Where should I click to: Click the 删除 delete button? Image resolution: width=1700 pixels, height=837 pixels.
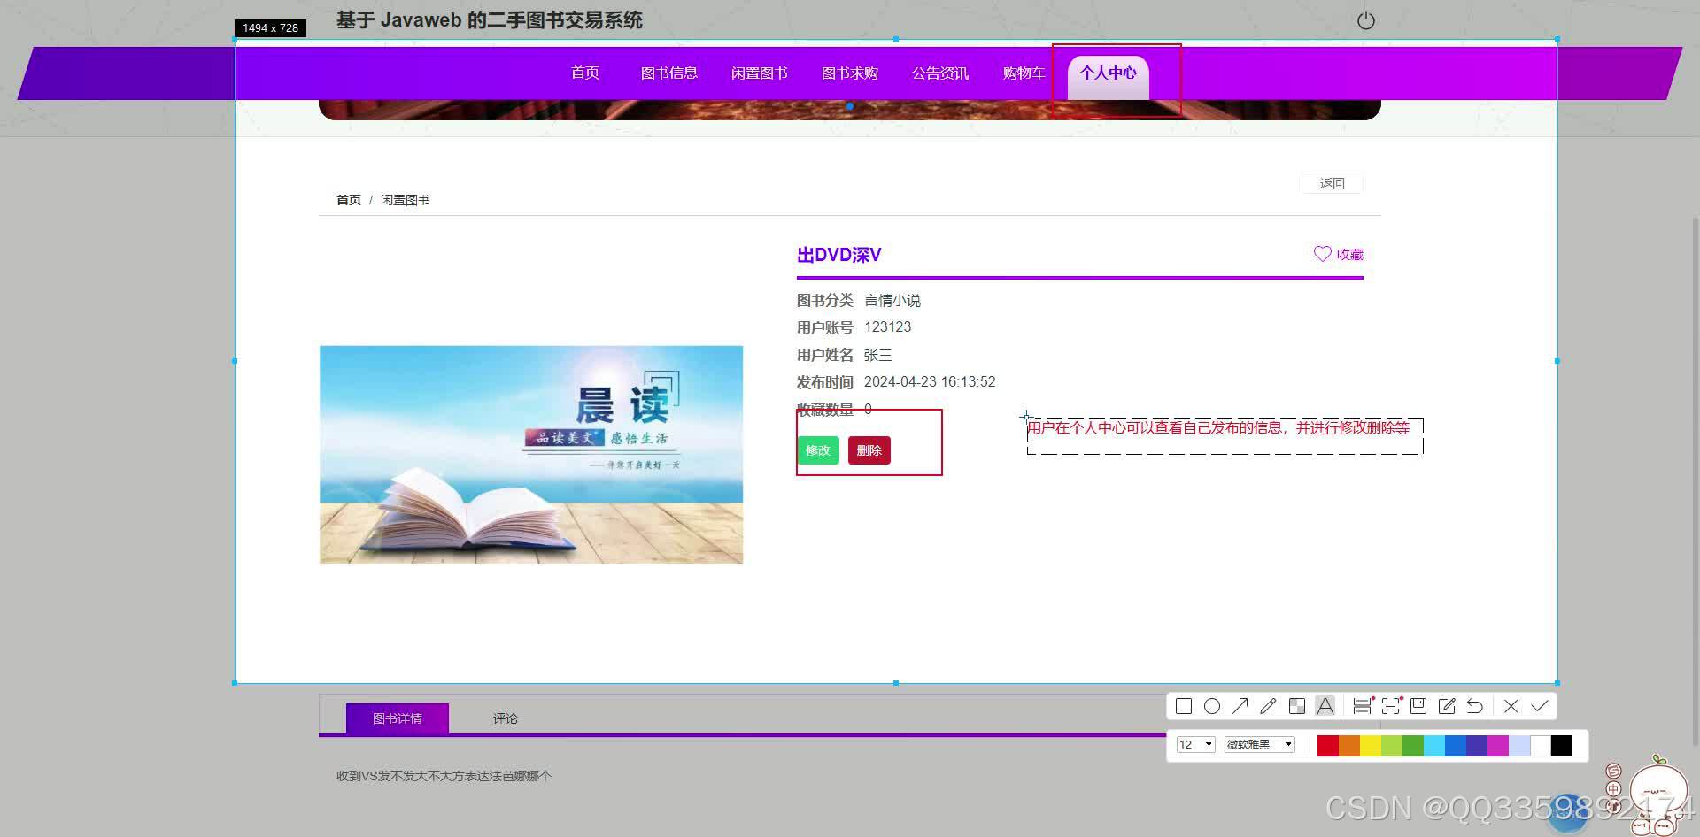coord(869,450)
